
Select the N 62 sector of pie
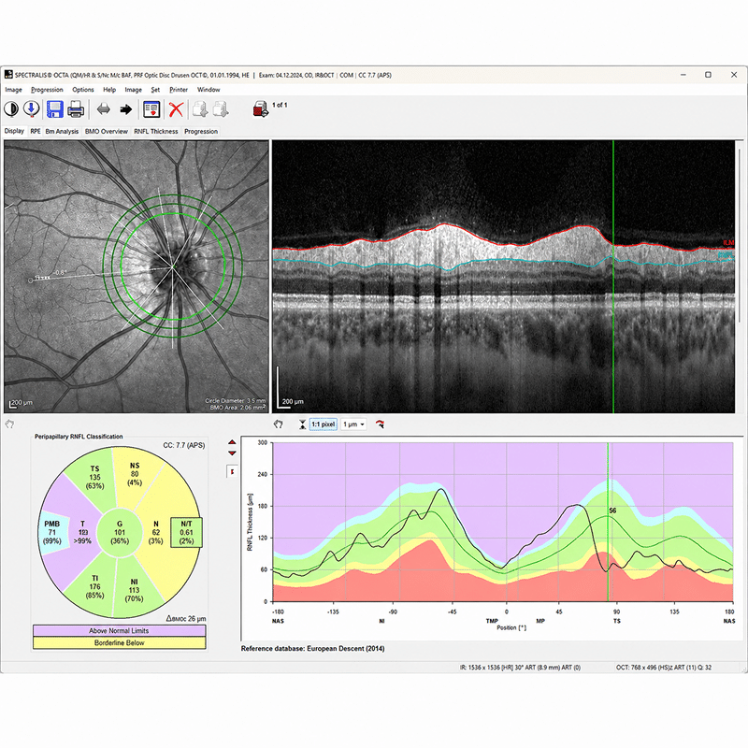click(155, 532)
